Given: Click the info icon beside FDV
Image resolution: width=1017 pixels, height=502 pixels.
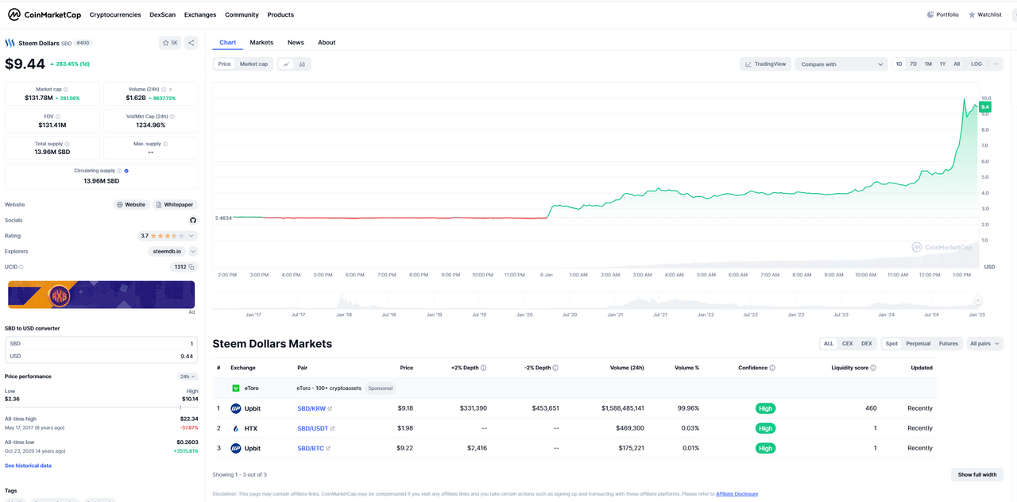Looking at the screenshot, I should point(58,117).
